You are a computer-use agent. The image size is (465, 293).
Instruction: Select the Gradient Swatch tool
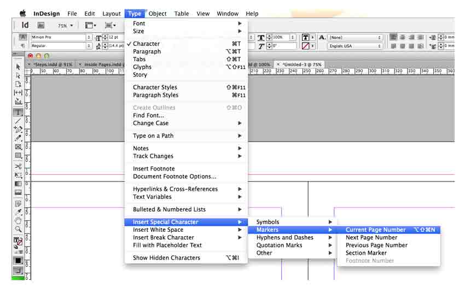[x=18, y=184]
